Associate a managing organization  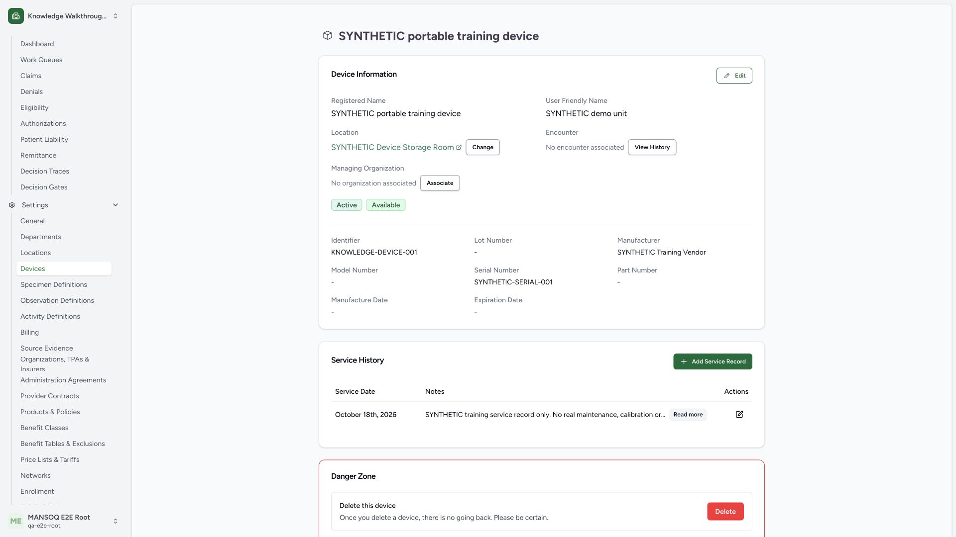(440, 183)
